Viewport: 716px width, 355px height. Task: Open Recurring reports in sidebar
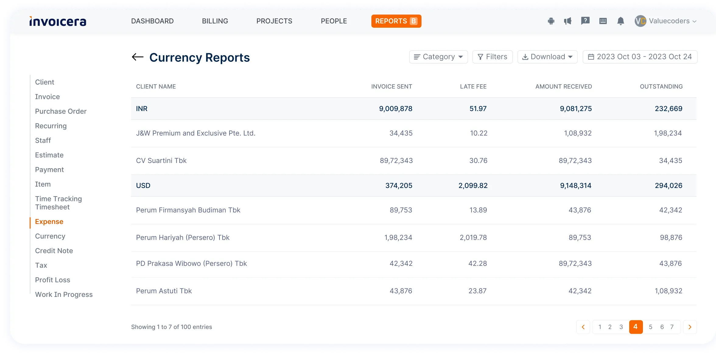(x=51, y=126)
